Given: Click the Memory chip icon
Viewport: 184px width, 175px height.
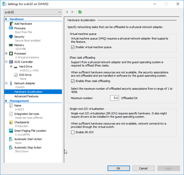Looking at the screenshot, I should click(11, 45).
